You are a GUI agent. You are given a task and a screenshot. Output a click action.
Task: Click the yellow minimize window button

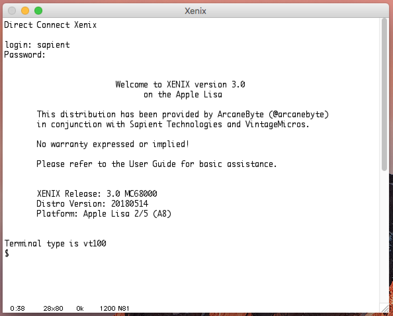tap(25, 11)
